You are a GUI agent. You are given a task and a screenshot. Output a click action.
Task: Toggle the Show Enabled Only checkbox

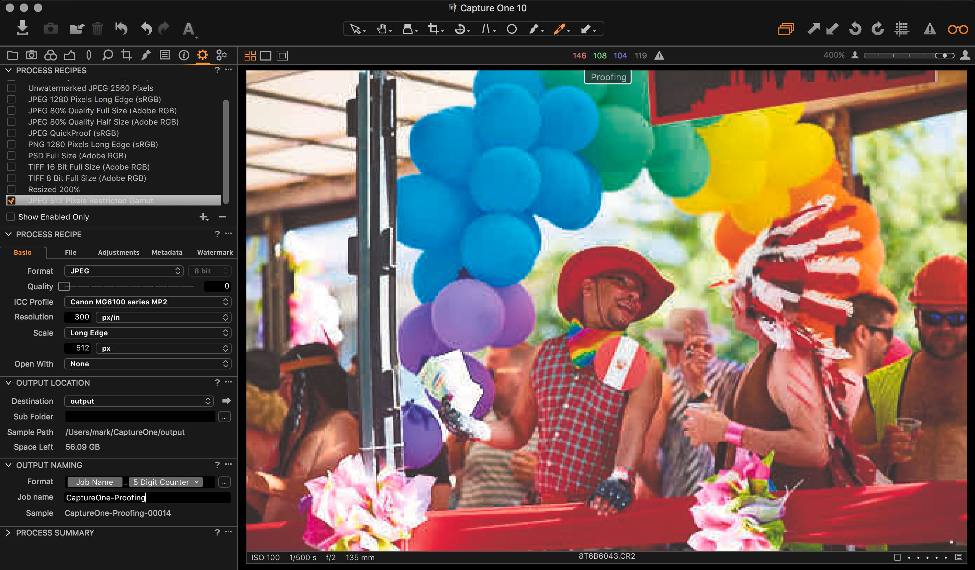pyautogui.click(x=11, y=217)
